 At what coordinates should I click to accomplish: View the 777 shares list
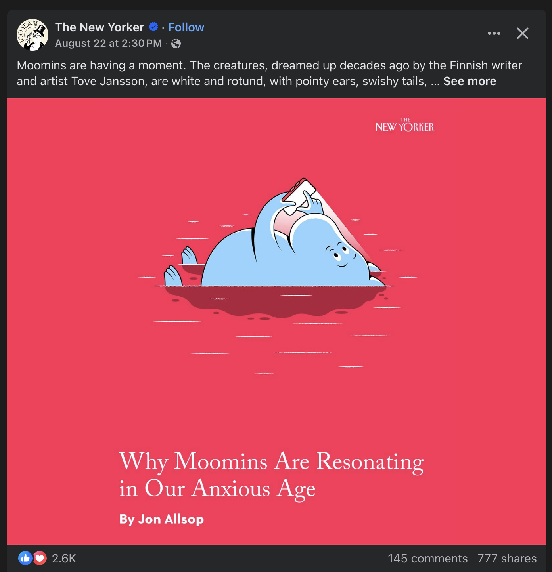[507, 559]
